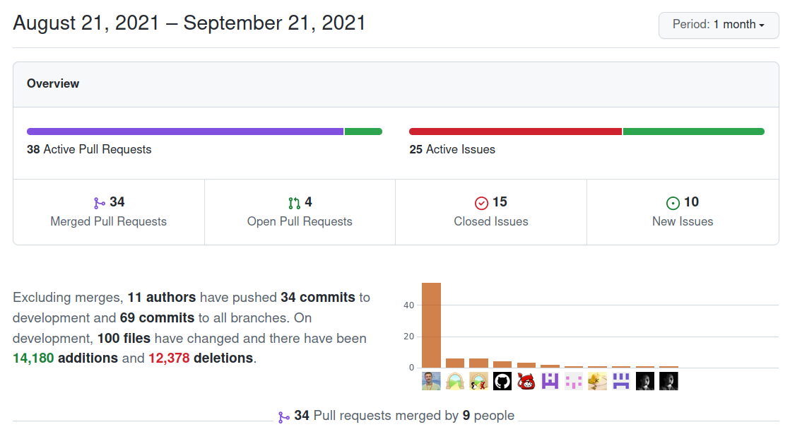Click the last dark portrait avatar

pos(668,381)
